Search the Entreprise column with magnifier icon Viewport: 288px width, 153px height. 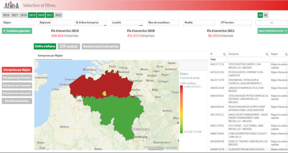(x=267, y=54)
